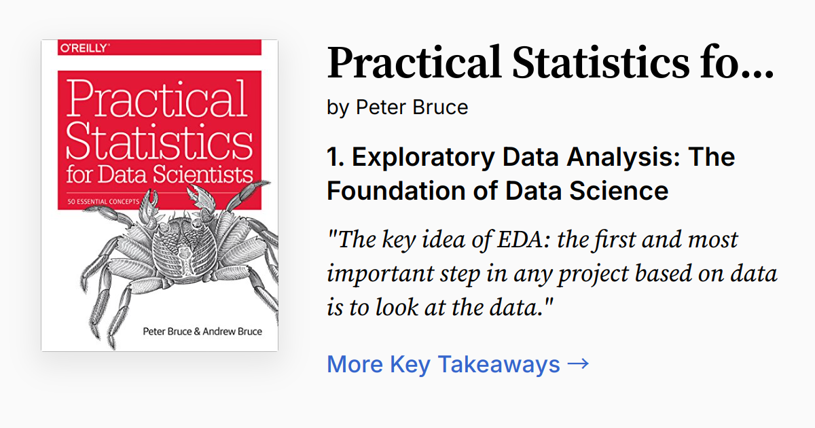This screenshot has width=815, height=428.
Task: Click Peter Bruce & Andrew Bruce on cover
Action: coord(202,332)
